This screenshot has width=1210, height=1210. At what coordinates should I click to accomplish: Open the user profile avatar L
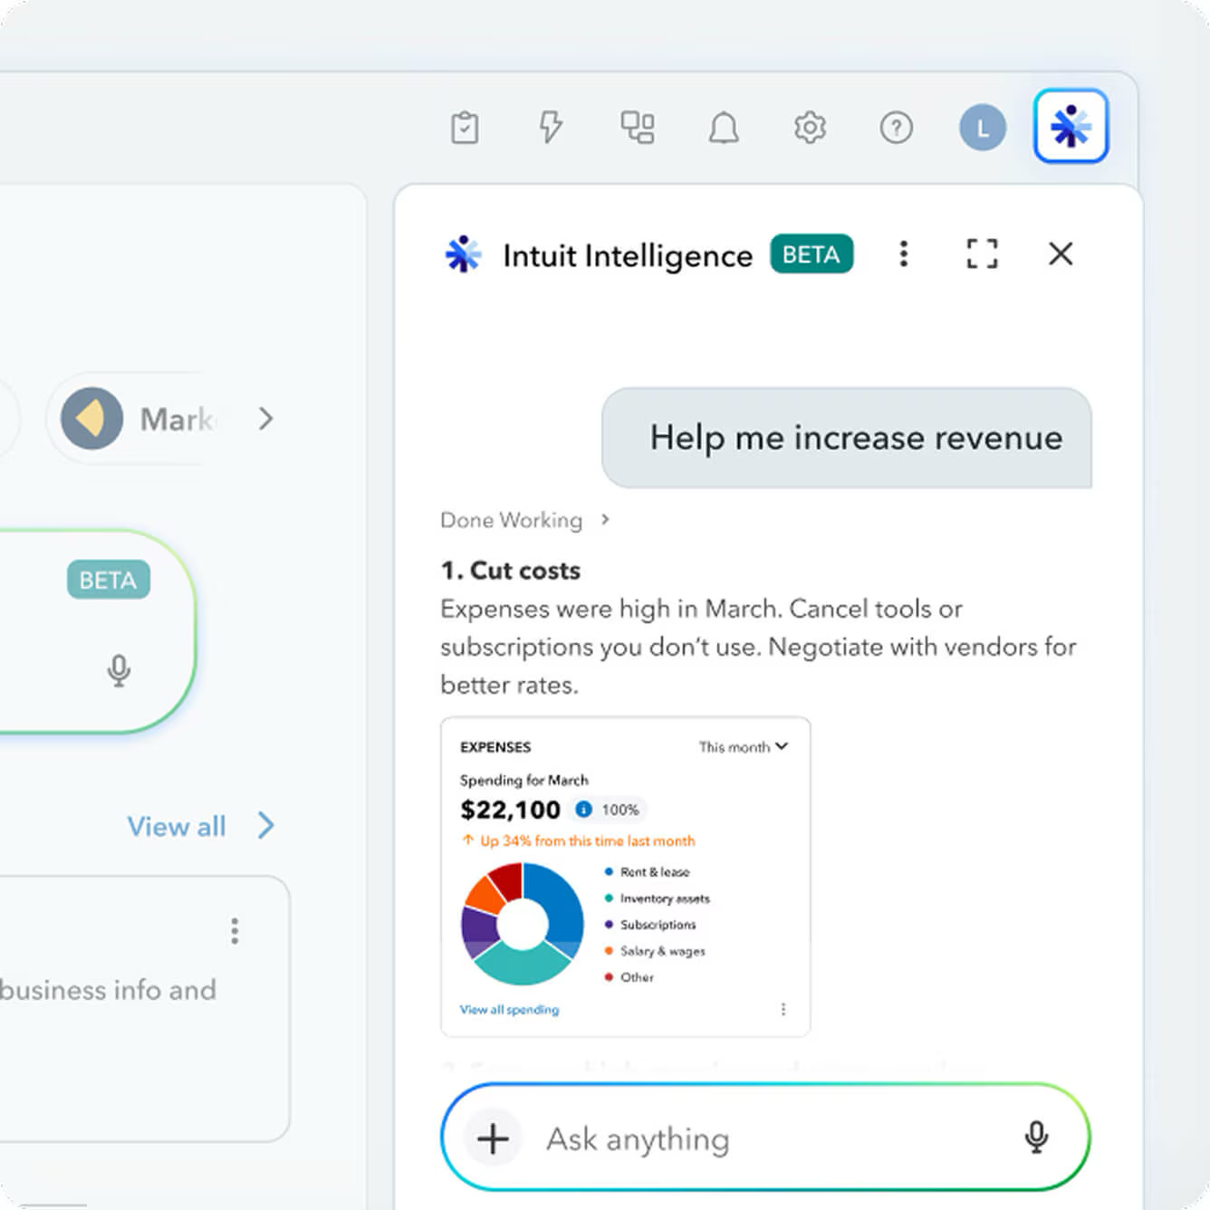(x=983, y=128)
